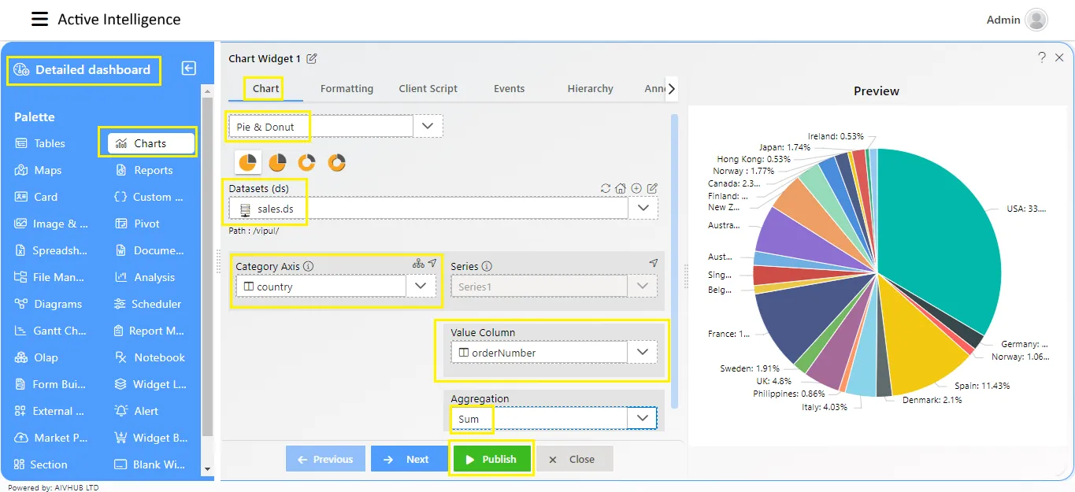Click the Category Axis navigation arrow icon

tap(432, 263)
